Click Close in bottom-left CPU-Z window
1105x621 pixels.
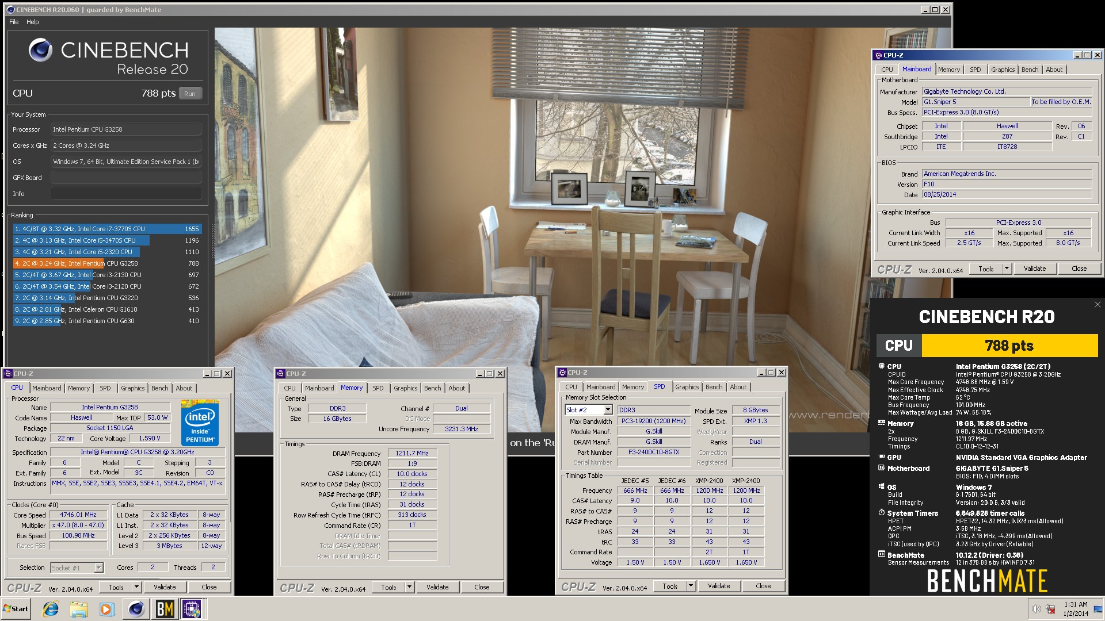209,587
